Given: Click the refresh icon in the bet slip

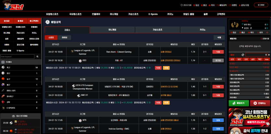Looking at the screenshot, I should [x=243, y=55].
